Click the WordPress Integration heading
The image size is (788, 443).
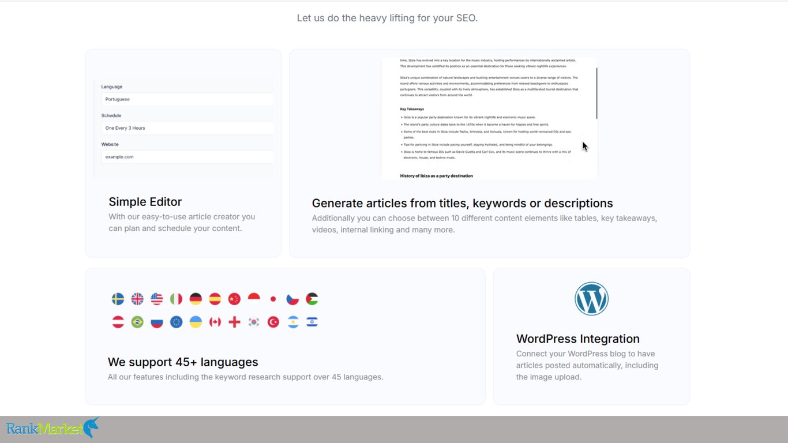point(578,339)
